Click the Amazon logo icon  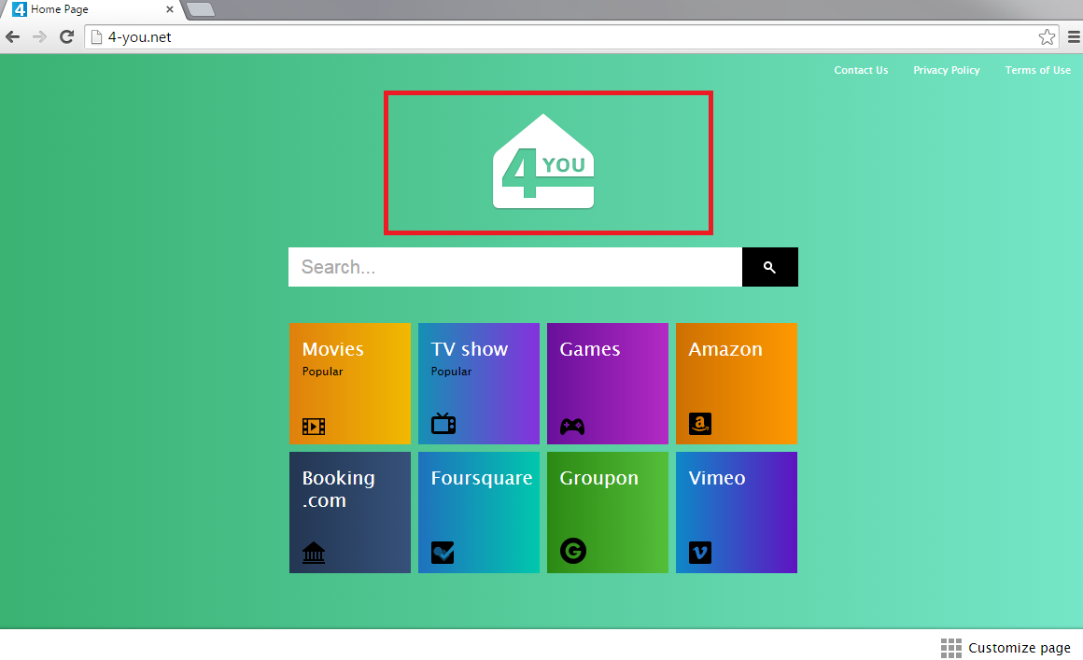pyautogui.click(x=699, y=424)
